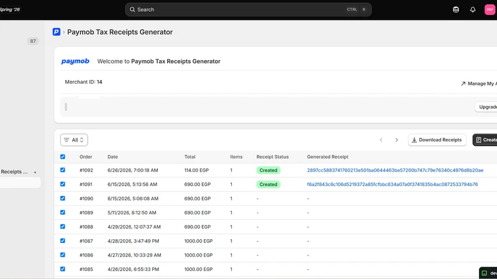Click the Download Receipts button
Screen dimensions: 497x279
pos(437,140)
